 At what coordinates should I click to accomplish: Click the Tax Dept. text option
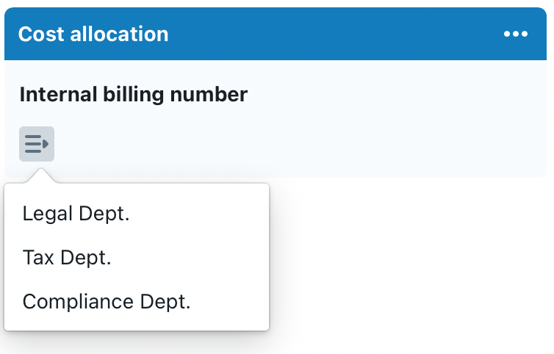67,258
